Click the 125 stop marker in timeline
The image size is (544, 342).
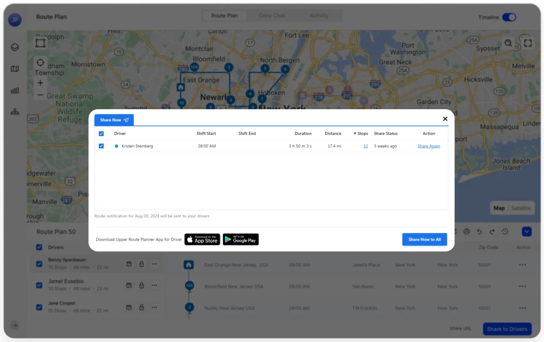coord(189,286)
